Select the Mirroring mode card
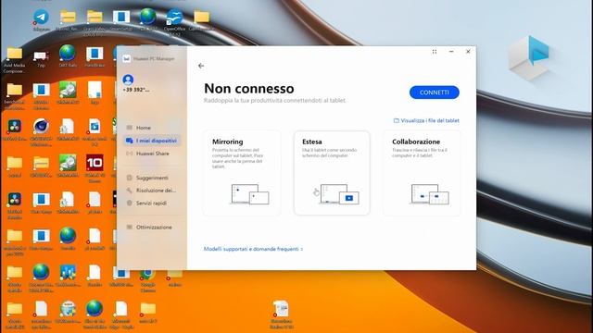This screenshot has height=333, width=593. [x=242, y=173]
